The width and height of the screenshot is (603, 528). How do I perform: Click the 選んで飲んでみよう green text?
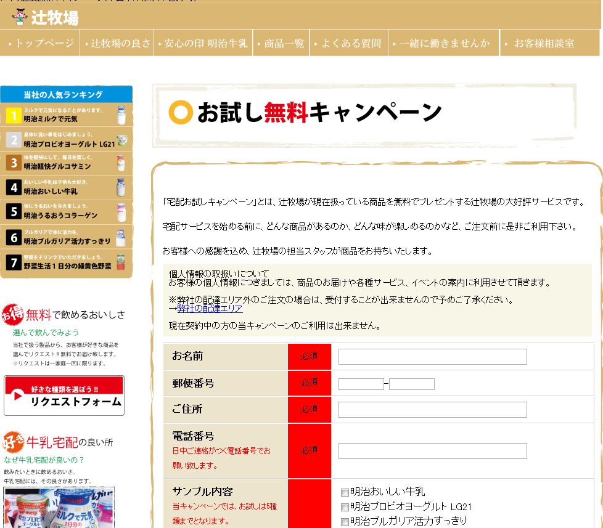click(46, 333)
